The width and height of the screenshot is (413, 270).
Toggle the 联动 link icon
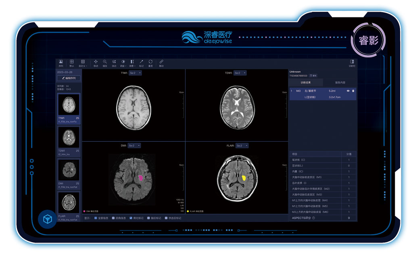coord(161,63)
